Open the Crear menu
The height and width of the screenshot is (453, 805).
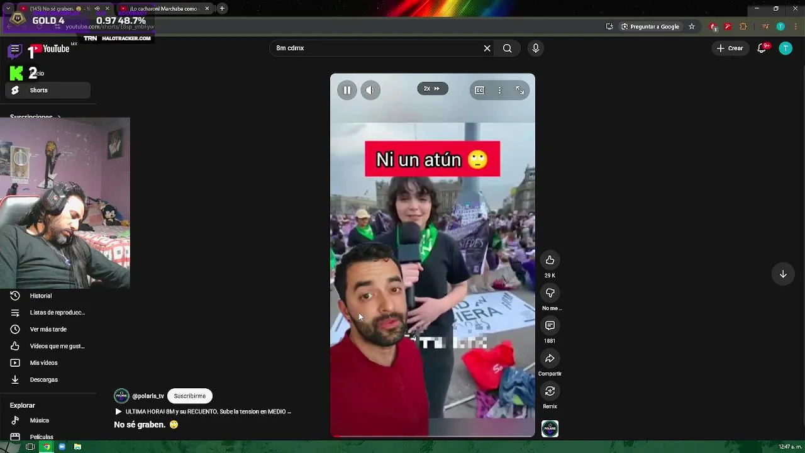pyautogui.click(x=730, y=48)
